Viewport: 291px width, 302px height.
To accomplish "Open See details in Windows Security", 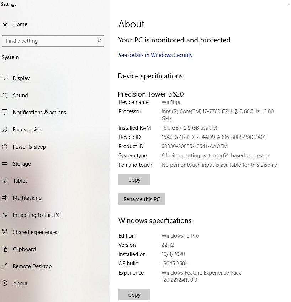I will point(155,55).
